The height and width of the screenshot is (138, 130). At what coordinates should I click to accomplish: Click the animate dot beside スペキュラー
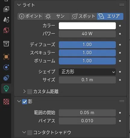pyautogui.click(x=120, y=53)
